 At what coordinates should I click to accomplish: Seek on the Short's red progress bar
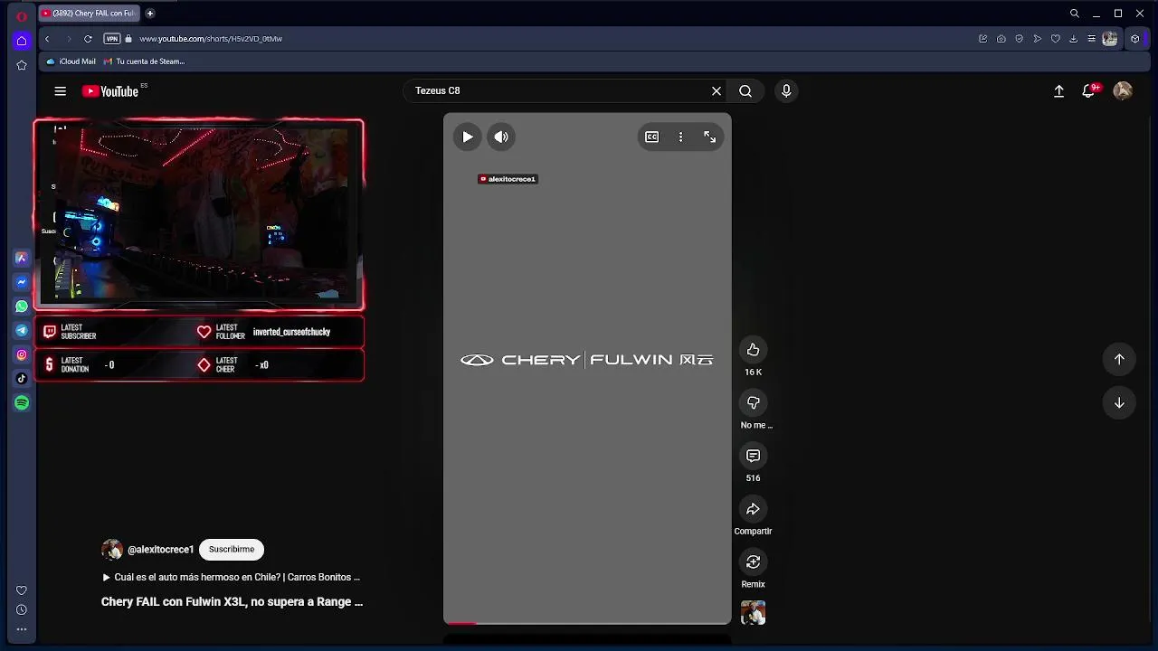[x=587, y=623]
